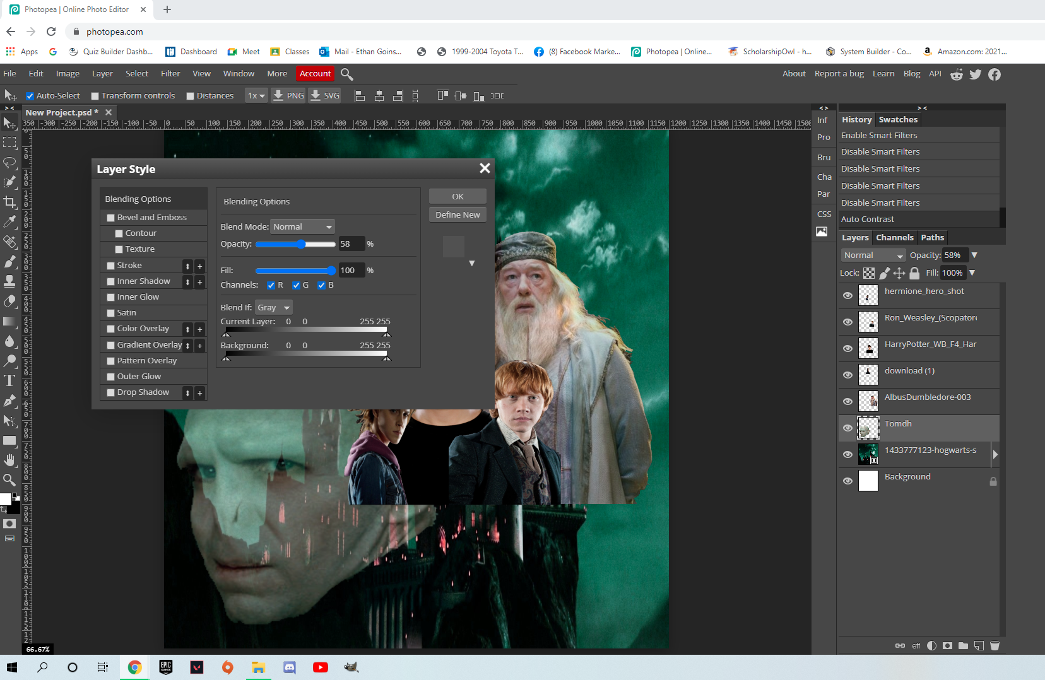Lock transparent pixels checkerboard icon
The height and width of the screenshot is (680, 1045).
(869, 273)
